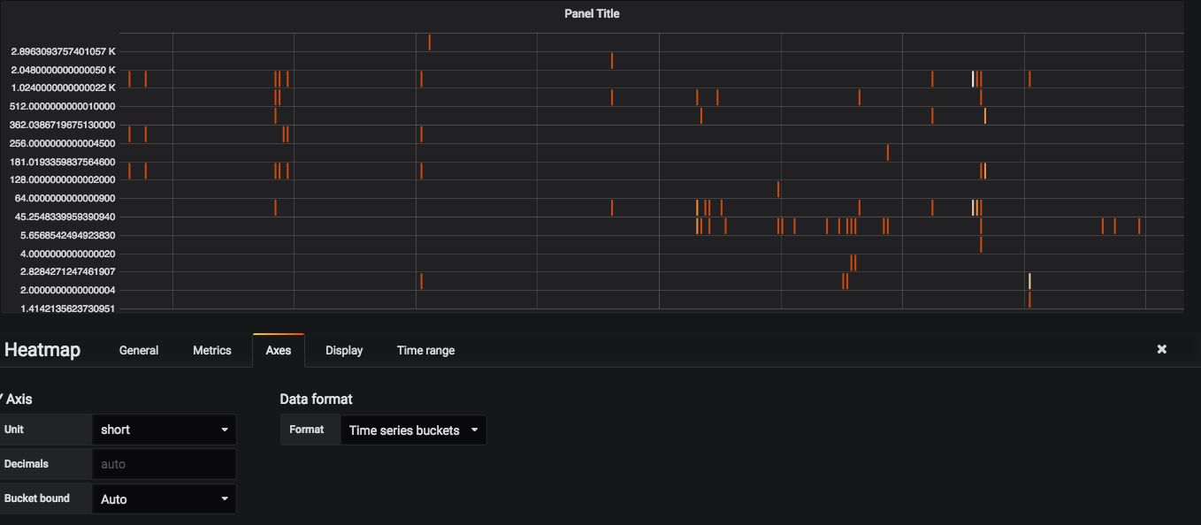Viewport: 1201px width, 525px height.
Task: Toggle the Y Axis section header
Action: pyautogui.click(x=16, y=399)
